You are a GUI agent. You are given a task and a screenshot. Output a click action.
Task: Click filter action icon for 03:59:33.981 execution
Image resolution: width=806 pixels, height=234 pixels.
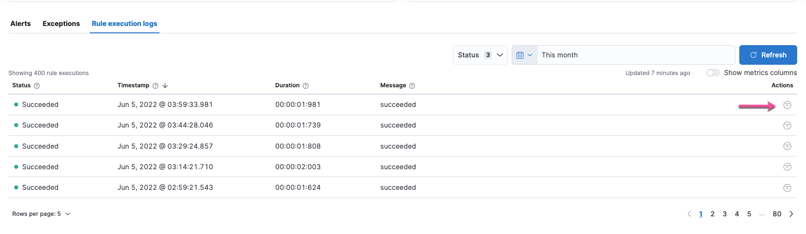(787, 105)
